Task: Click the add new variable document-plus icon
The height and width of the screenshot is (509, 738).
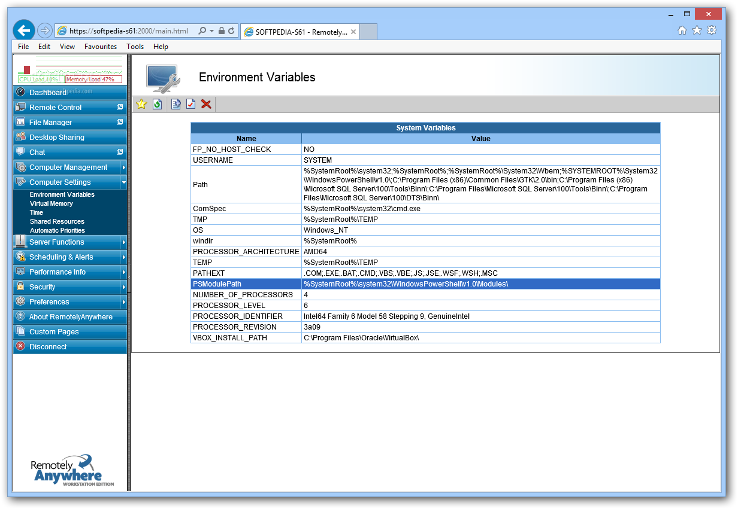Action: (176, 105)
